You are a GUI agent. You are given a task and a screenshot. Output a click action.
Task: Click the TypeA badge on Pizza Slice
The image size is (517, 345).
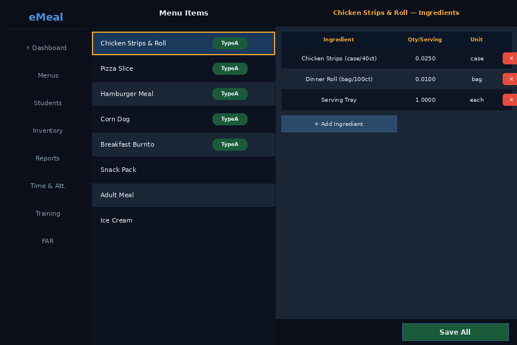coord(230,68)
